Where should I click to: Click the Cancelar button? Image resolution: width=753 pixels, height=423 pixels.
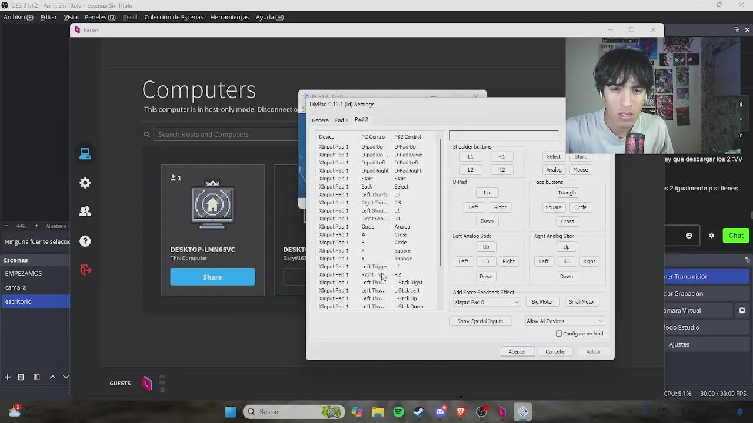(555, 351)
